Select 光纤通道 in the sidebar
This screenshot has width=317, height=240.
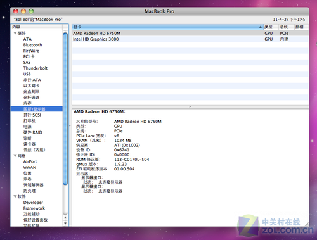31,98
